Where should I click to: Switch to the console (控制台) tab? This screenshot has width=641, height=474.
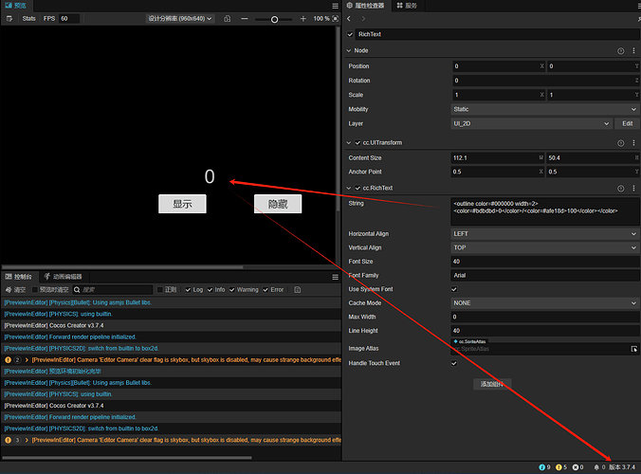19,277
